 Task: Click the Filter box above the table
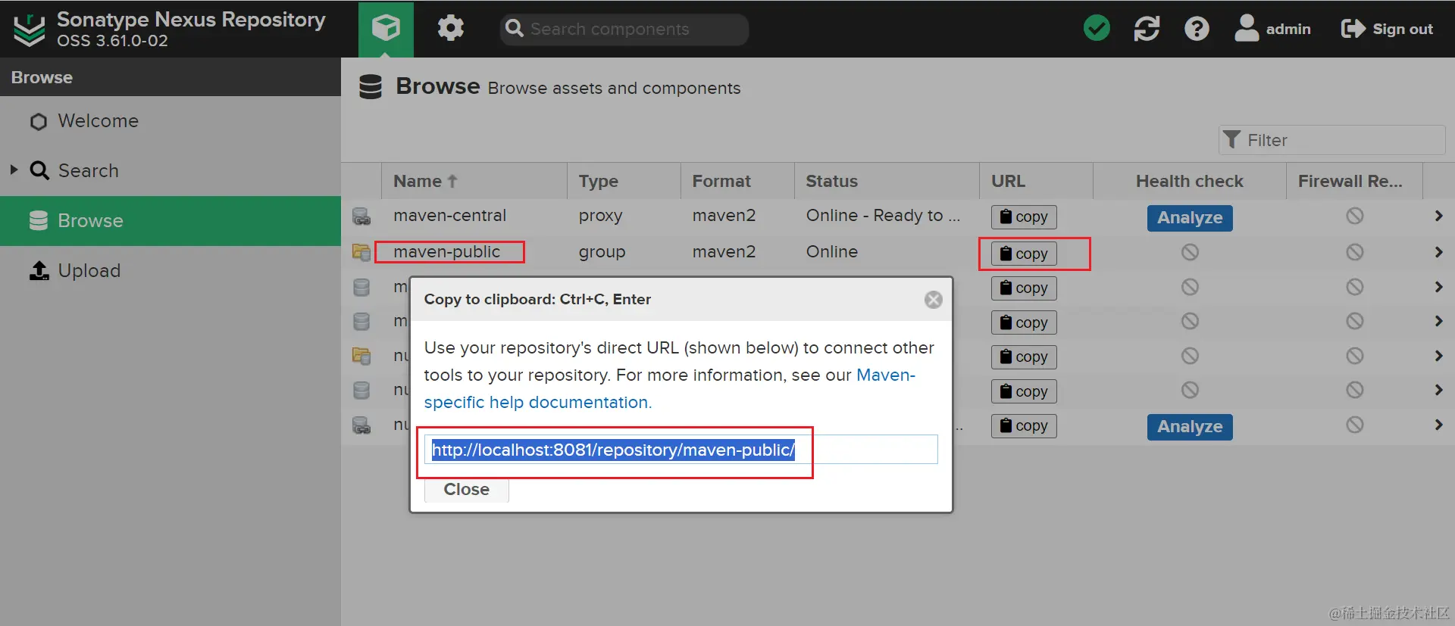(x=1331, y=140)
